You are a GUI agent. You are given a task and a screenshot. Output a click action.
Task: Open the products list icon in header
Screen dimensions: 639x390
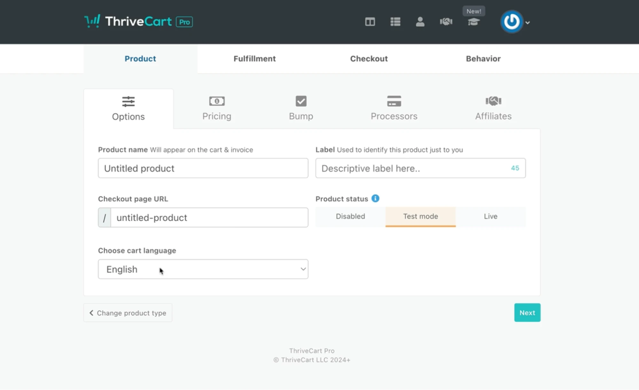395,22
